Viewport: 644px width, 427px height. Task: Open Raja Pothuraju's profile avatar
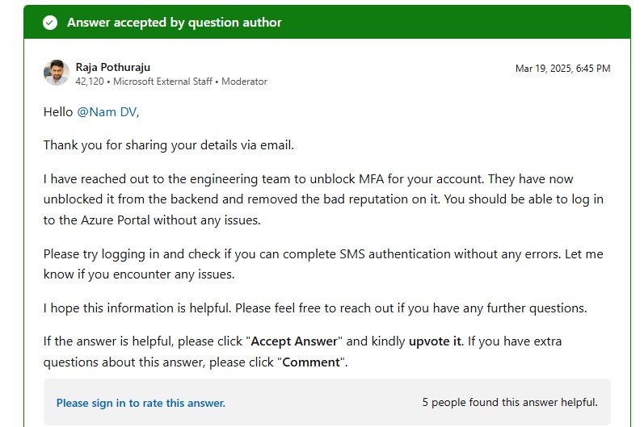tap(56, 73)
